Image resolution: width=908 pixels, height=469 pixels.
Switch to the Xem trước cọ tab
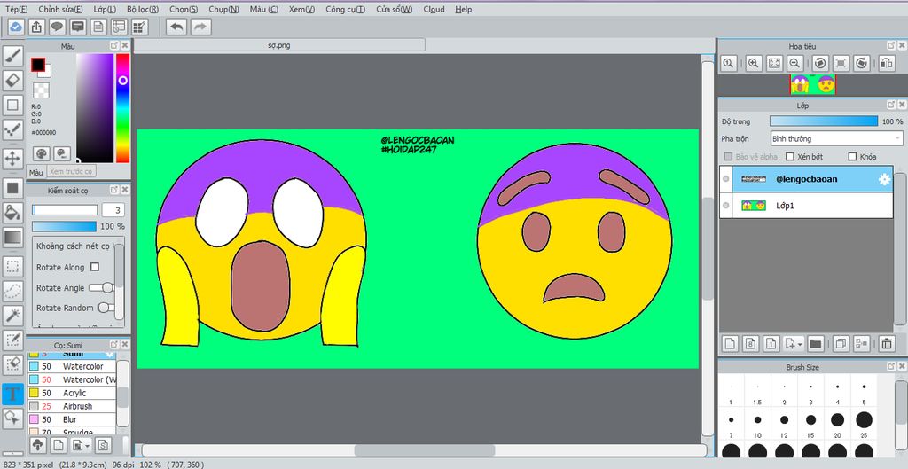click(71, 172)
